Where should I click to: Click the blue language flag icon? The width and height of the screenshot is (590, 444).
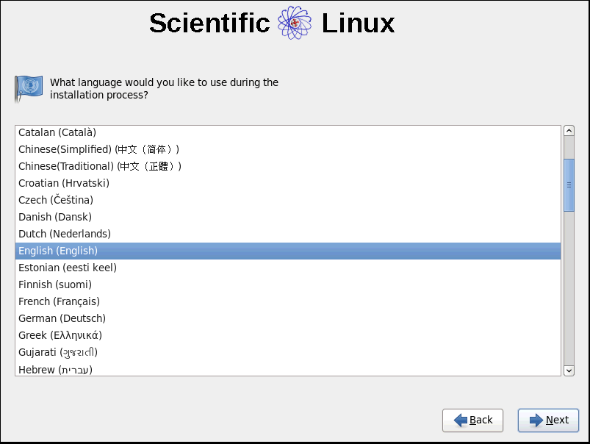coord(29,88)
